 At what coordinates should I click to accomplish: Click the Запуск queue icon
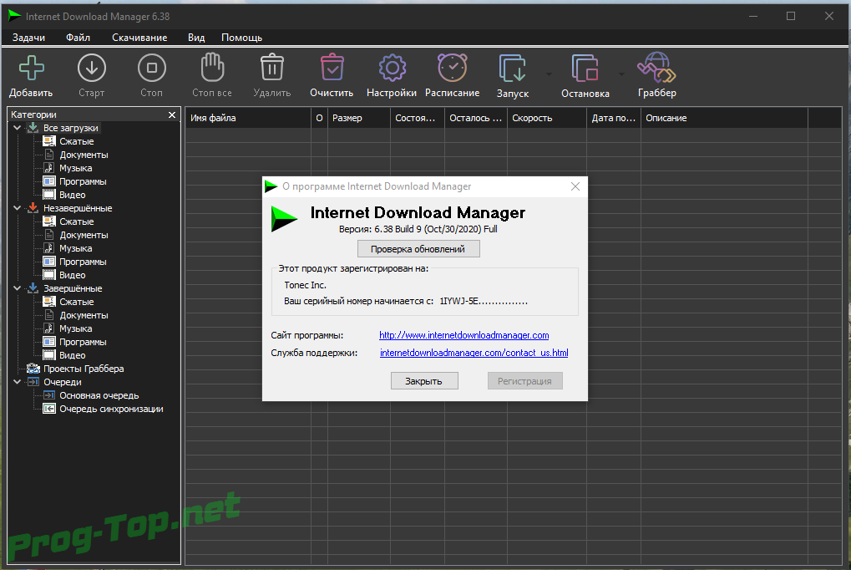tap(512, 69)
